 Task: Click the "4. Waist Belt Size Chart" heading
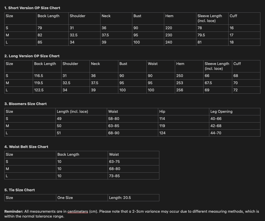pos(26,147)
